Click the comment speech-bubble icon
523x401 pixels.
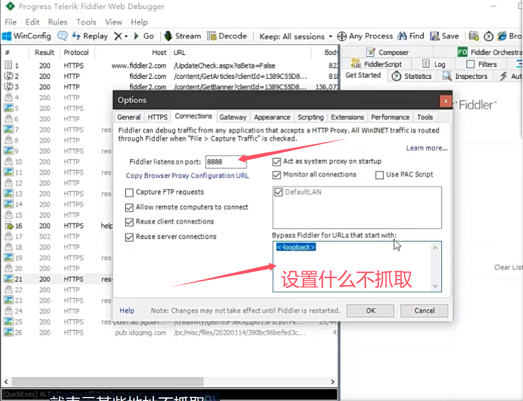[62, 36]
